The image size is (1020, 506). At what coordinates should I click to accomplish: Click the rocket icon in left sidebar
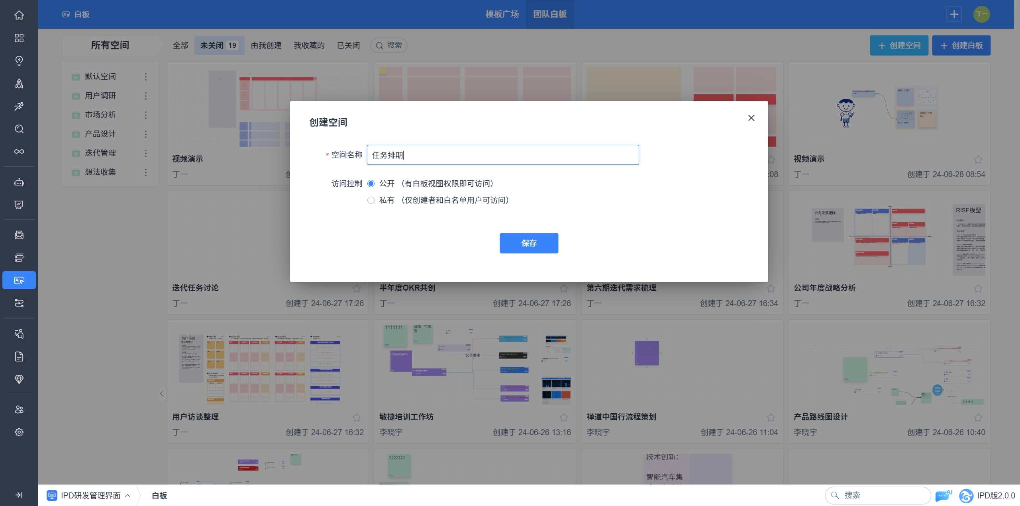click(x=19, y=83)
